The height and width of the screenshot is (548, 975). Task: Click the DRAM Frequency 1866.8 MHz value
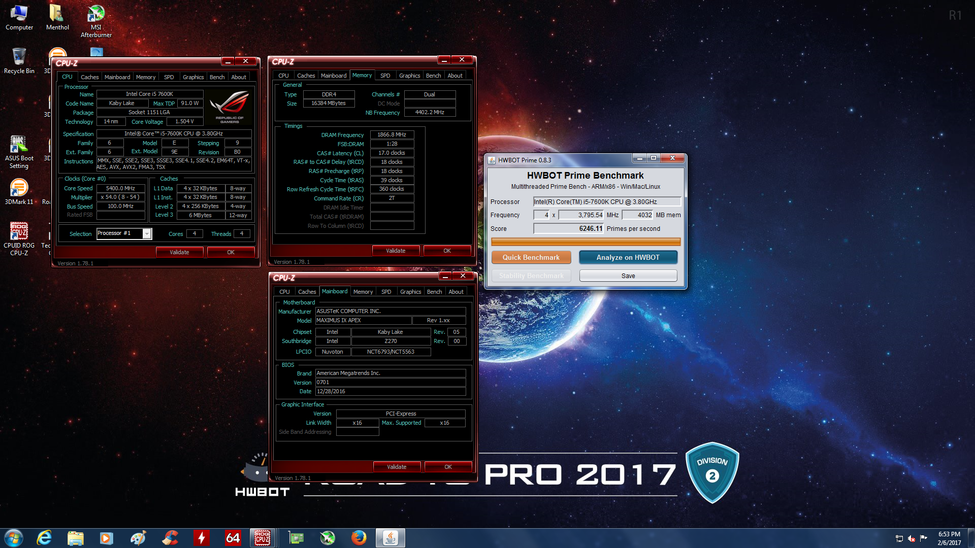pos(392,134)
